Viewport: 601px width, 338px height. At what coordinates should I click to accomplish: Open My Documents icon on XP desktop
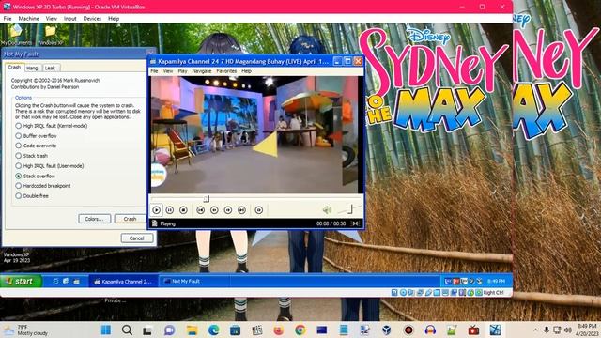coord(16,35)
